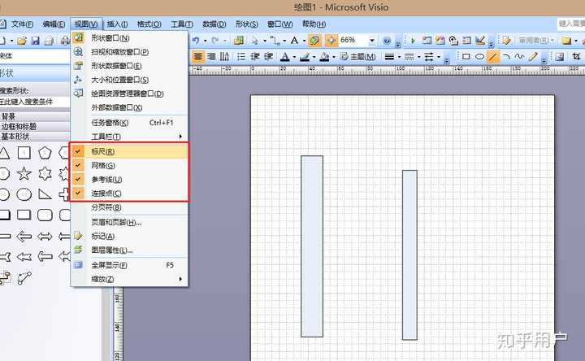Screen dimensions: 585x361
Task: Open the 格式(O) menu
Action: [x=149, y=24]
